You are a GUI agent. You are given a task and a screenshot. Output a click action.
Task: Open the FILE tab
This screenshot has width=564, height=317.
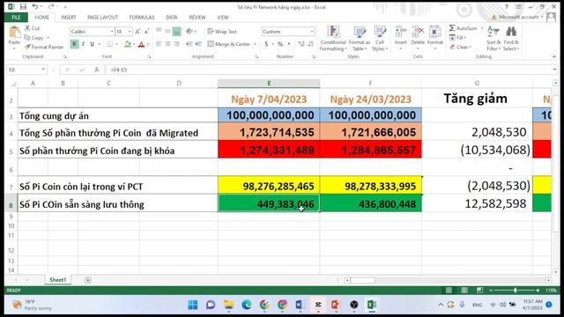point(16,18)
